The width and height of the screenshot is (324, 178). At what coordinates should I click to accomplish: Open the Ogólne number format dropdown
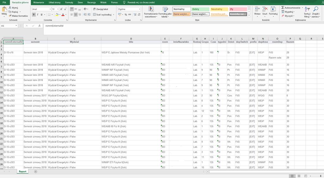[x=140, y=9]
